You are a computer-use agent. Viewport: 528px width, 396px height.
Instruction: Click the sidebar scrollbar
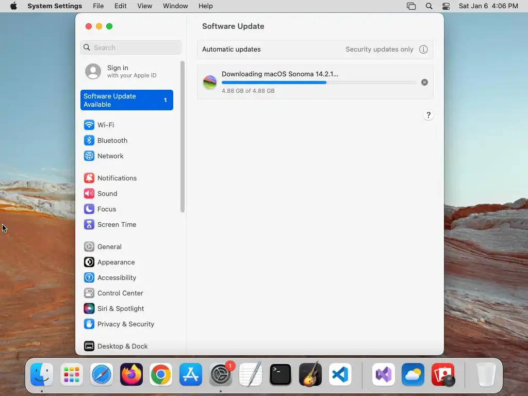183,137
